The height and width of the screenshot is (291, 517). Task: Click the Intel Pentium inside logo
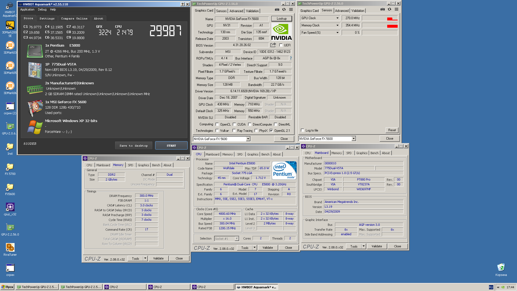(x=284, y=170)
